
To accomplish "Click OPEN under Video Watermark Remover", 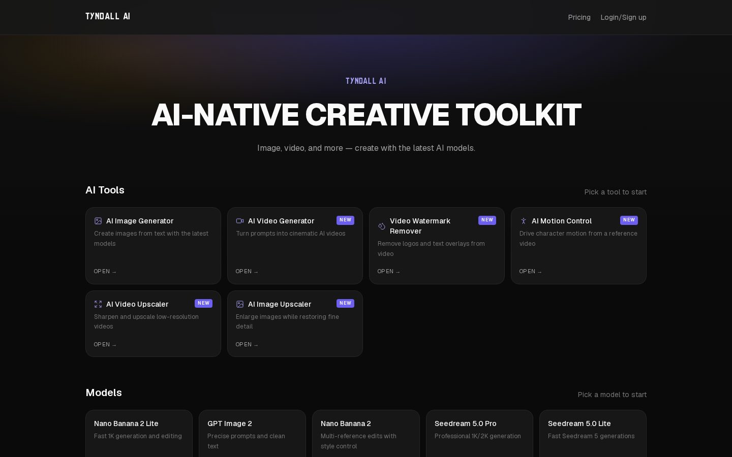I will tap(389, 271).
